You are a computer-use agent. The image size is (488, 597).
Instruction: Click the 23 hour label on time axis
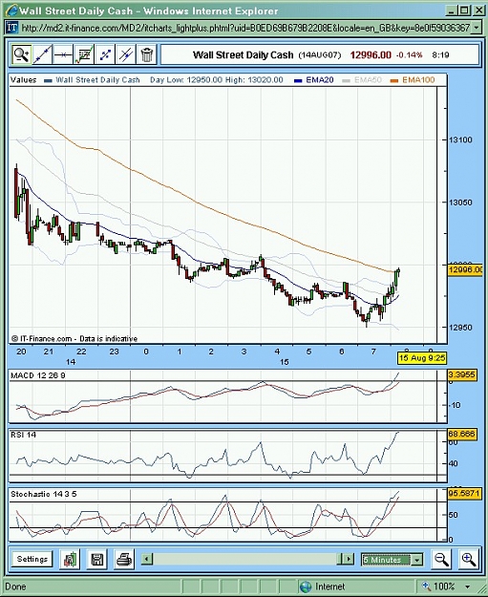click(115, 352)
